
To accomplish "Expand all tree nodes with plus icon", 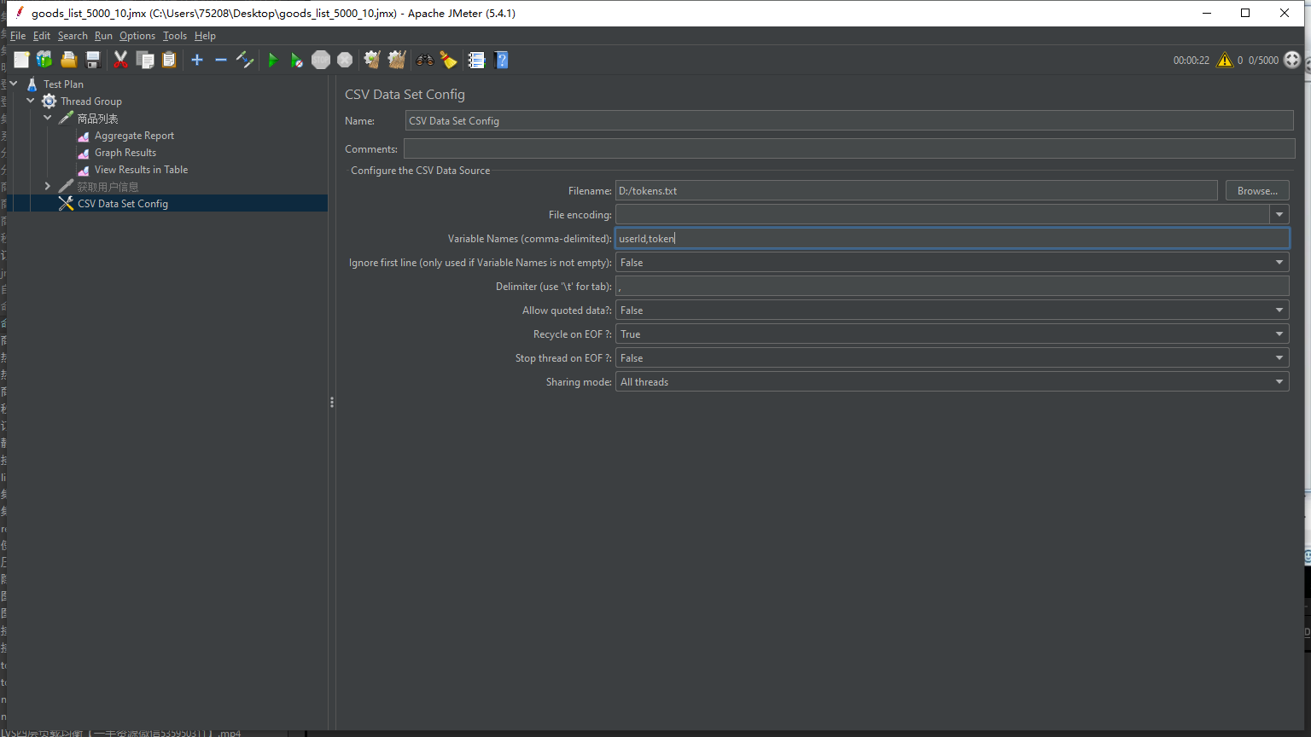I will tap(197, 60).
